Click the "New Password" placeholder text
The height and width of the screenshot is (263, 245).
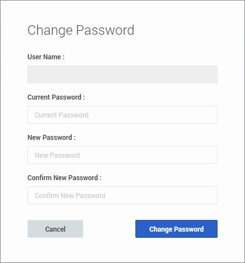(57, 156)
